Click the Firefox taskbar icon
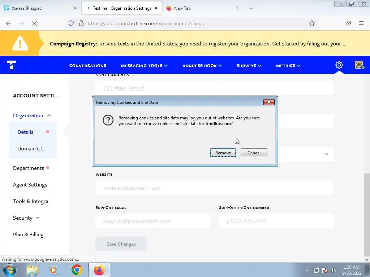Screen dimensions: 370x277 (x=99, y=270)
